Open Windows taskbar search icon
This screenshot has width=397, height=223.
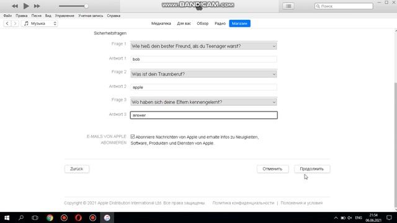(21, 217)
